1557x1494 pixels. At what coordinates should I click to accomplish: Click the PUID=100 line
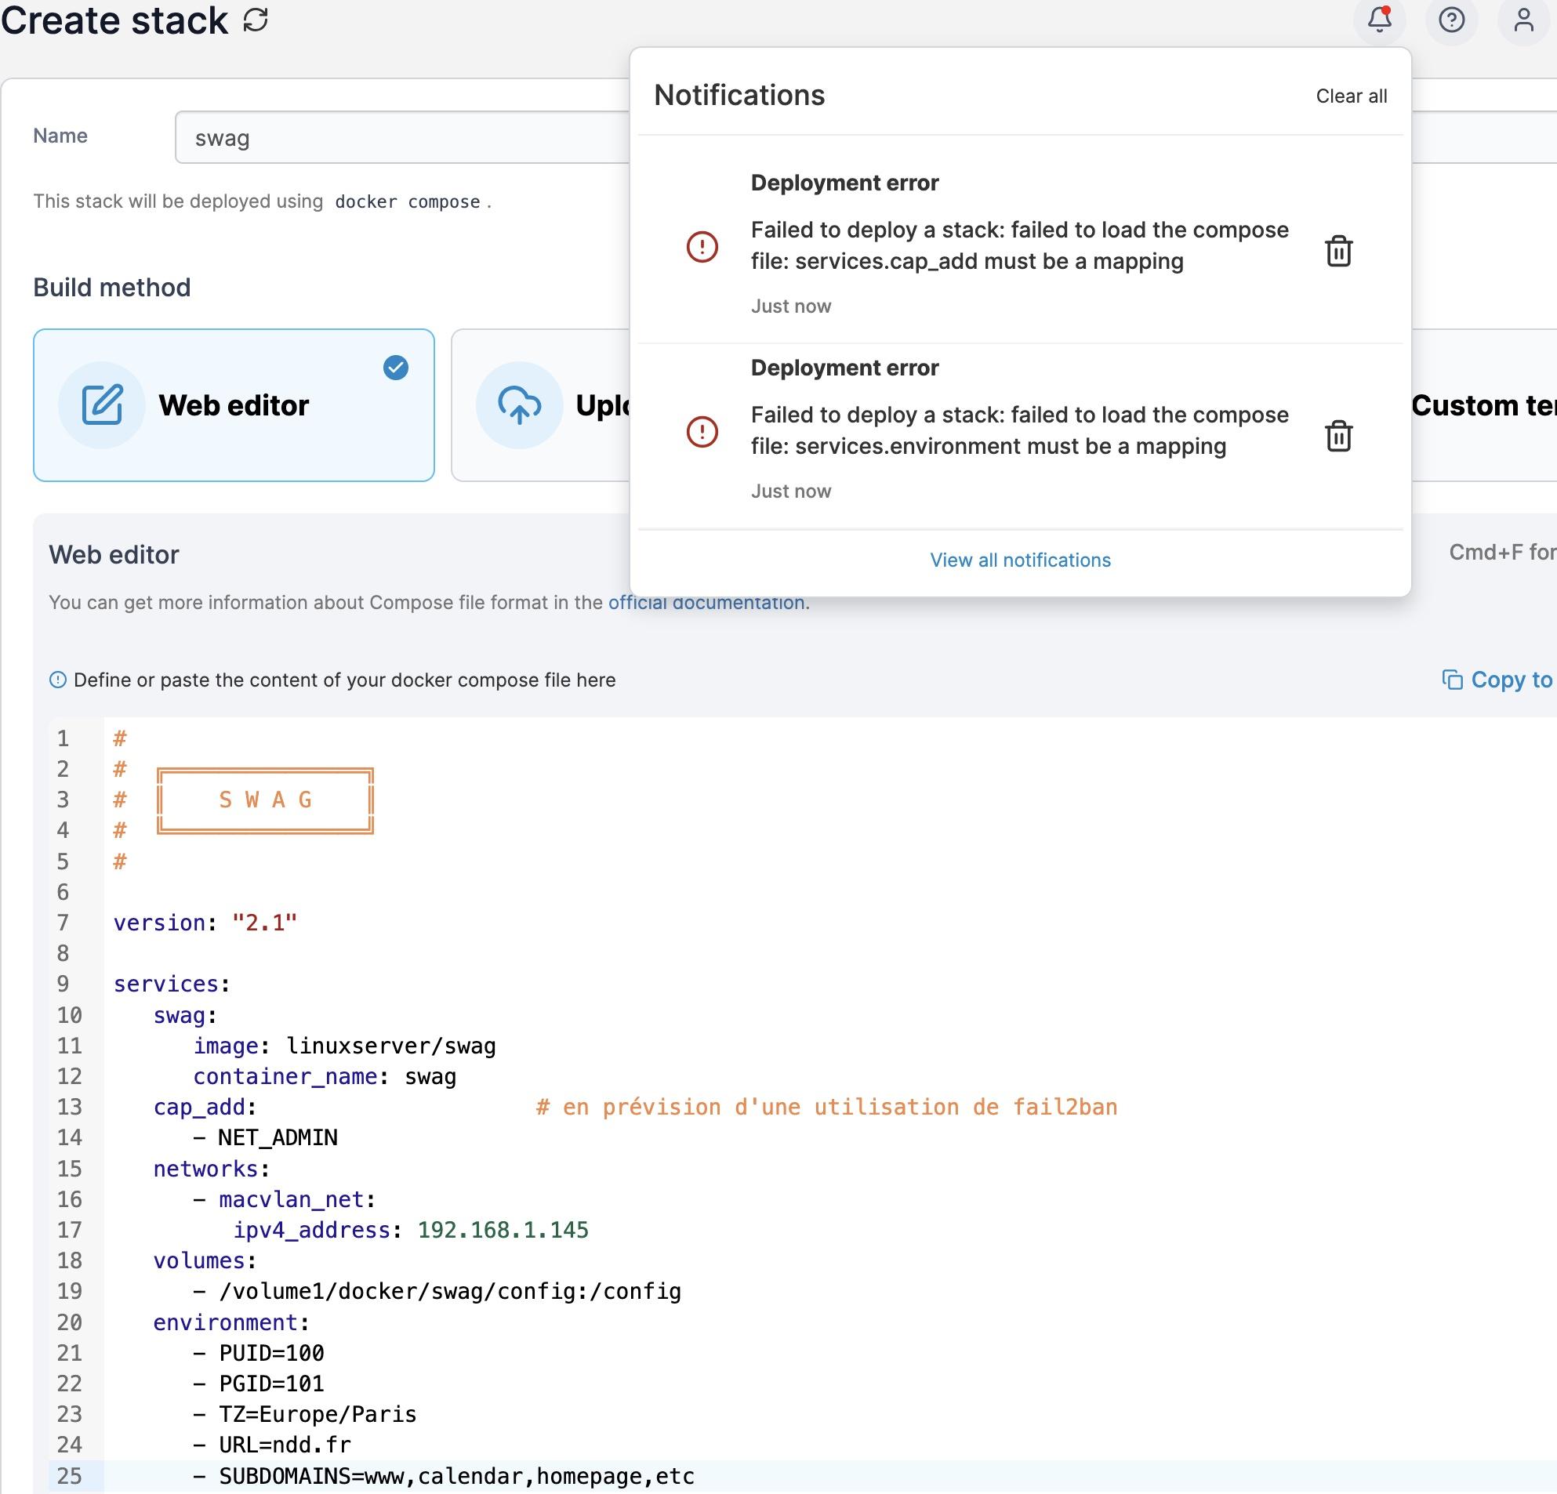pyautogui.click(x=259, y=1353)
